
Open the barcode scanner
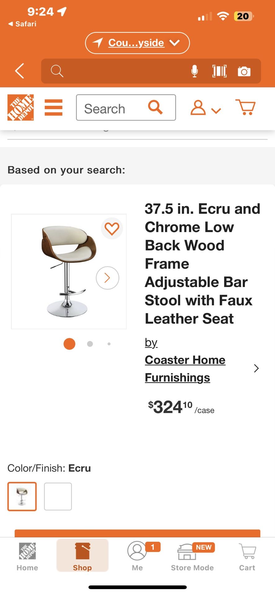[x=219, y=71]
